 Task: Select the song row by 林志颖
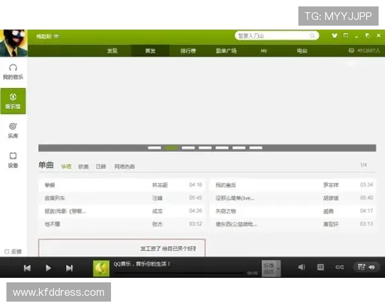(x=122, y=185)
